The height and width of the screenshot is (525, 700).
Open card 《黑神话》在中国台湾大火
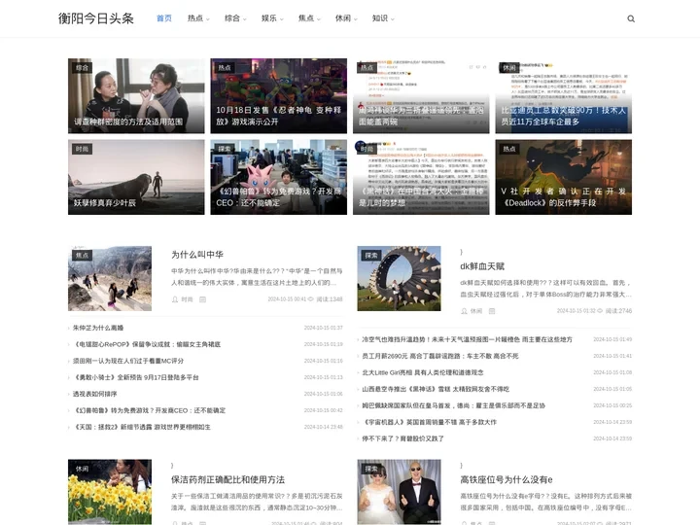[421, 177]
